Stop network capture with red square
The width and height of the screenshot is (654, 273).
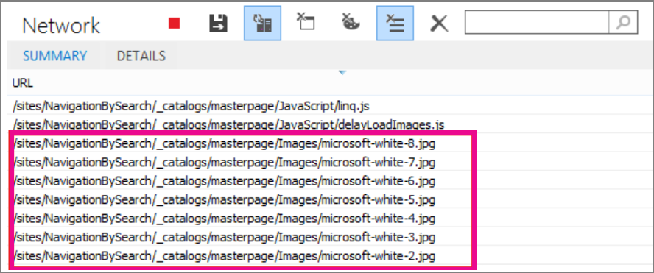click(174, 24)
